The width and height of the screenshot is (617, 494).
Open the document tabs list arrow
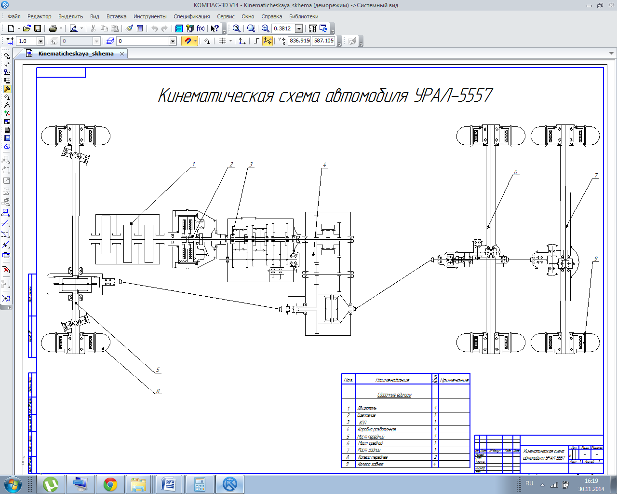pyautogui.click(x=612, y=54)
